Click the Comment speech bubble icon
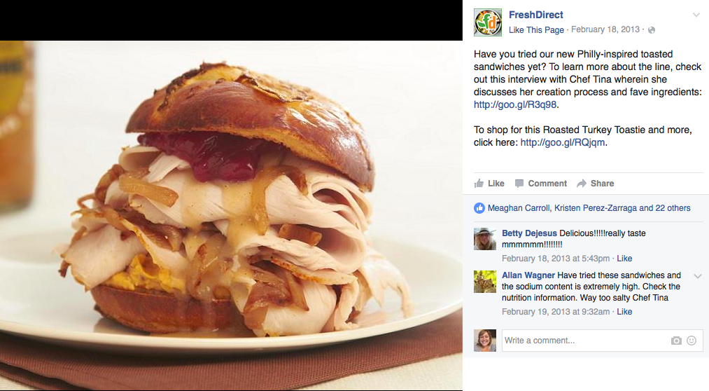 [x=519, y=184]
